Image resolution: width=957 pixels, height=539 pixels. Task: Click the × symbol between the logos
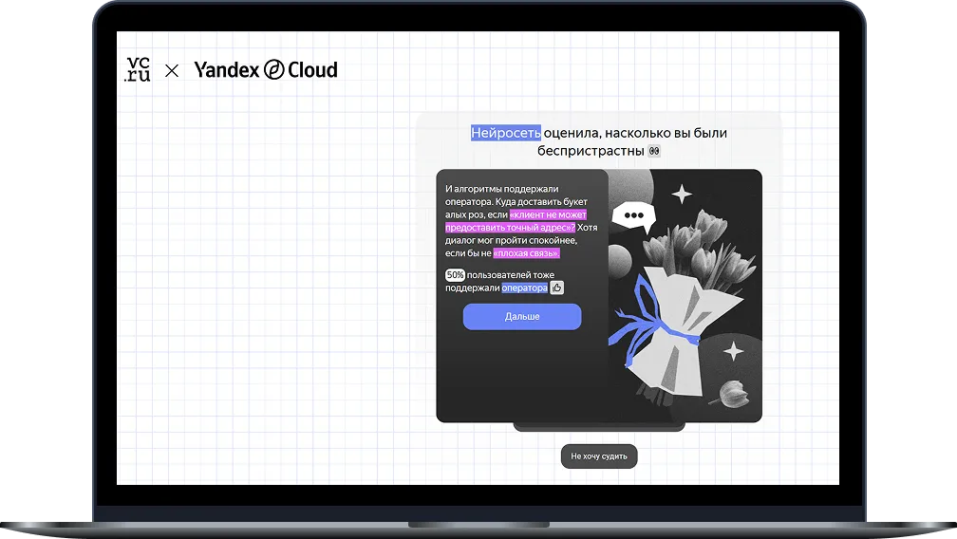tap(172, 70)
